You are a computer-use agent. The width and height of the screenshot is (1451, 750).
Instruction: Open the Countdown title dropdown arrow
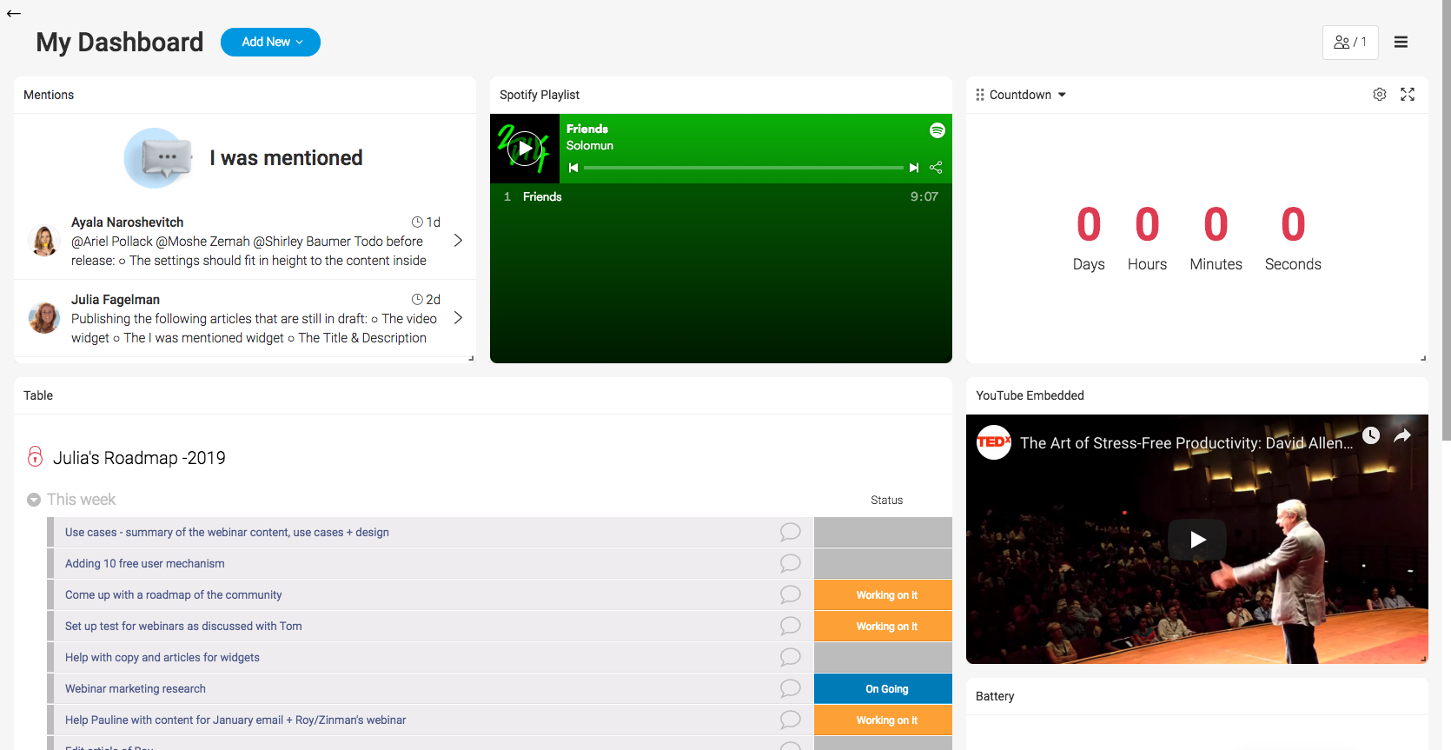point(1062,95)
